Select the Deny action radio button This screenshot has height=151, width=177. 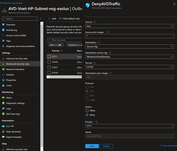[x=87, y=115]
